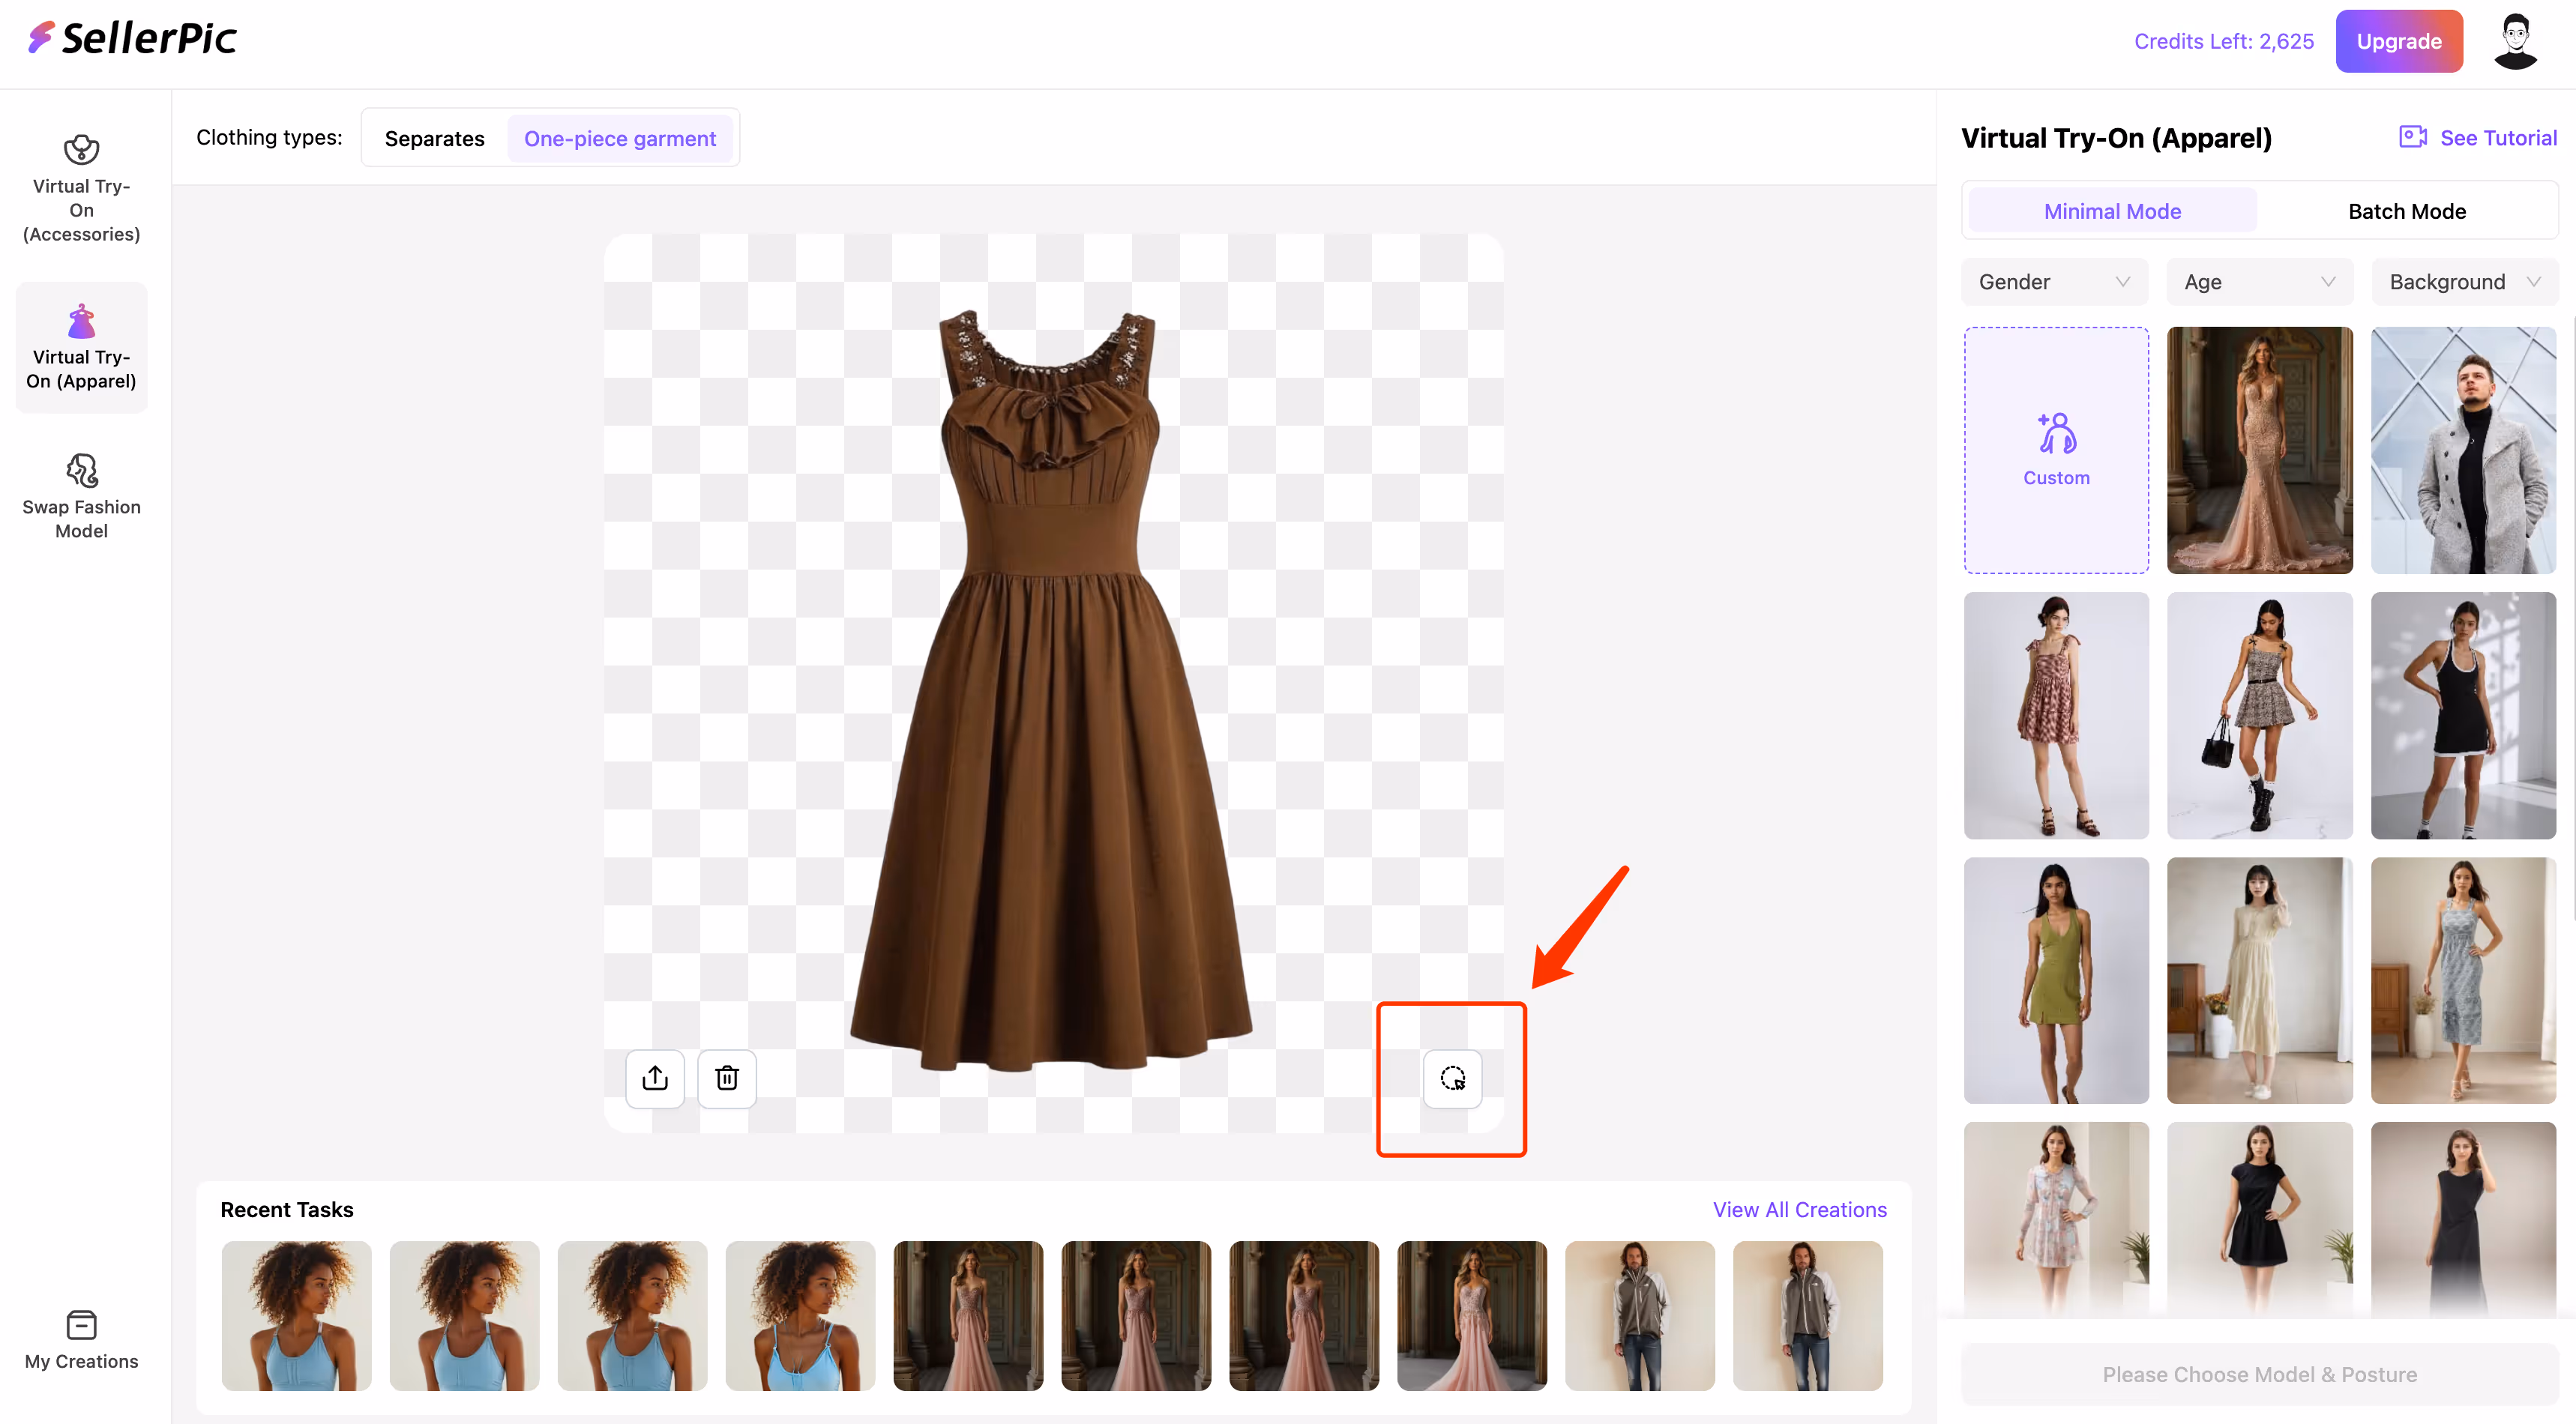Screen dimensions: 2576x1424
Task: Open Virtual Try-On (Apparel) sidebar item
Action: tap(82, 347)
